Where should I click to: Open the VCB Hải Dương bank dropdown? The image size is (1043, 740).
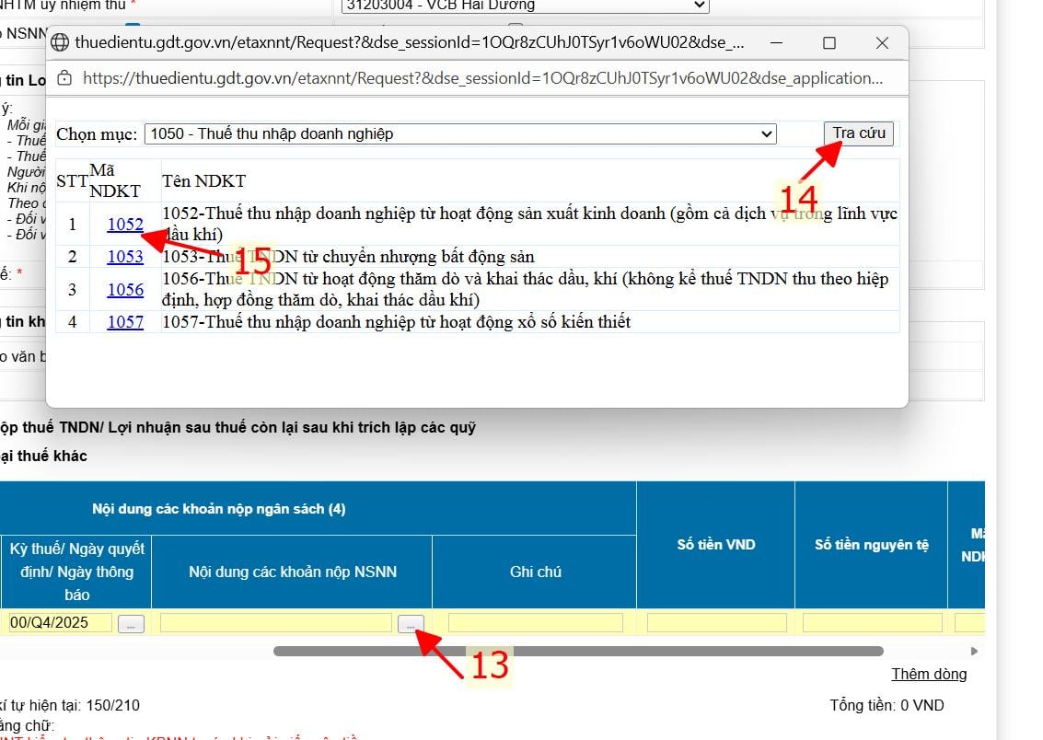(525, 6)
